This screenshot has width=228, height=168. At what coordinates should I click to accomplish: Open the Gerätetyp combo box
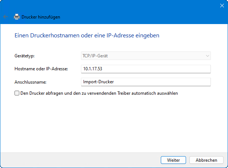[x=146, y=56]
